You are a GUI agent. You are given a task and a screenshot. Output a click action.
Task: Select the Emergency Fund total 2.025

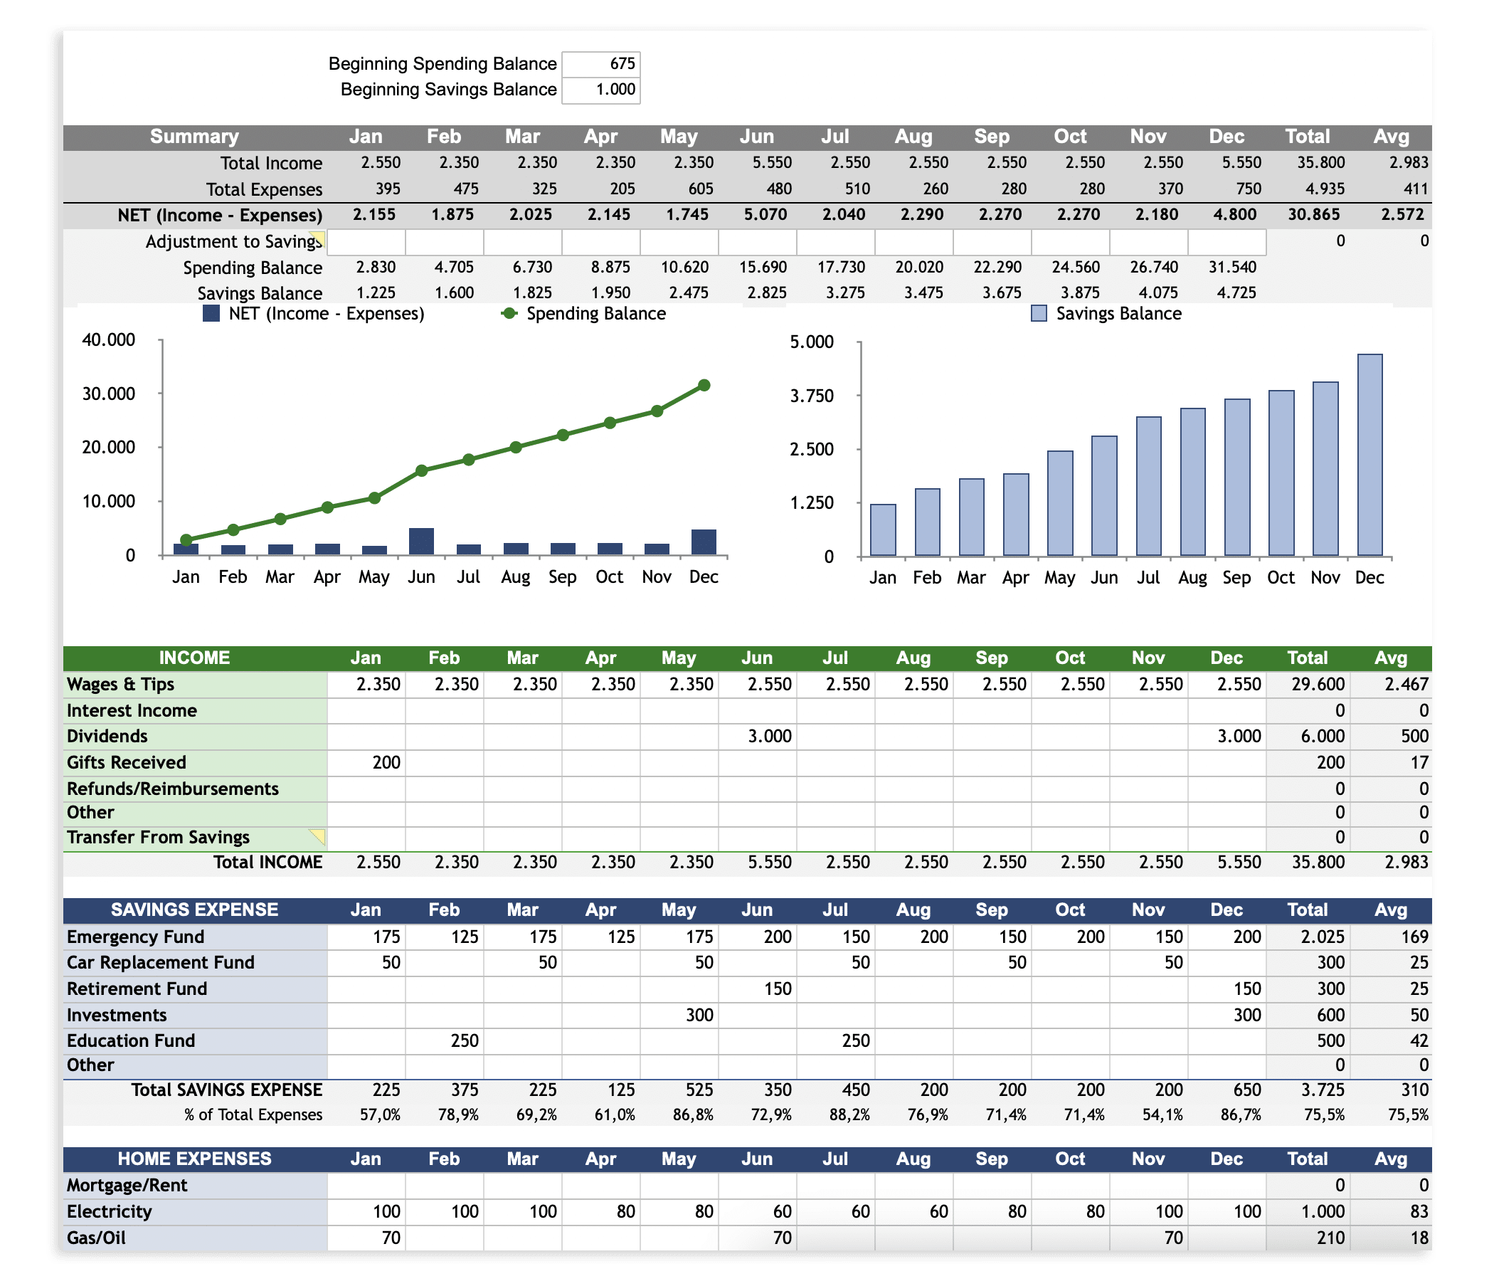(1308, 937)
